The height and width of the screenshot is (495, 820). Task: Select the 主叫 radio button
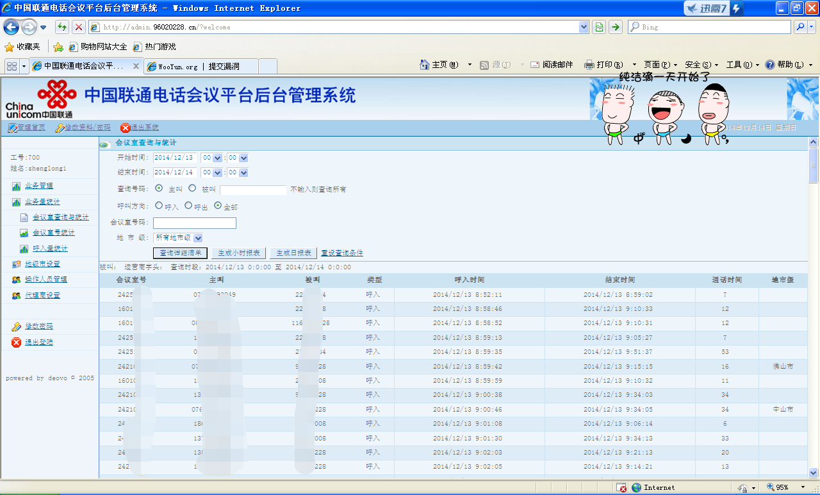tap(160, 189)
